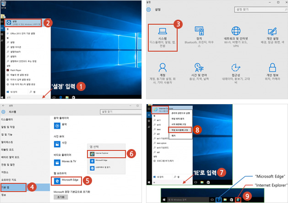Select the 프로그램 추가/제거 settings result
288x203 pixels.
tap(163, 161)
